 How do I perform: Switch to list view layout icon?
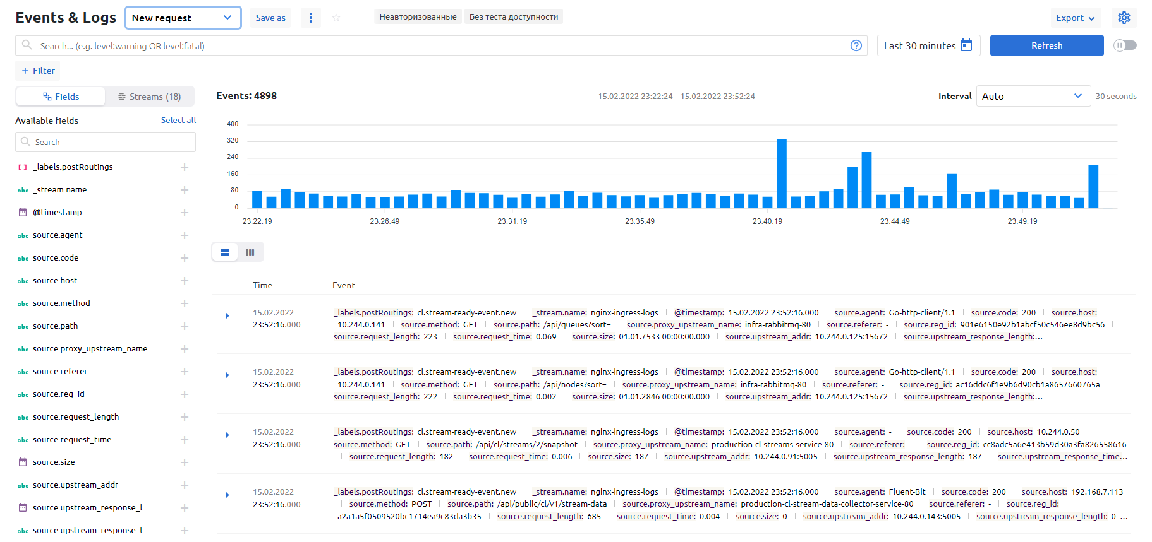coord(225,252)
